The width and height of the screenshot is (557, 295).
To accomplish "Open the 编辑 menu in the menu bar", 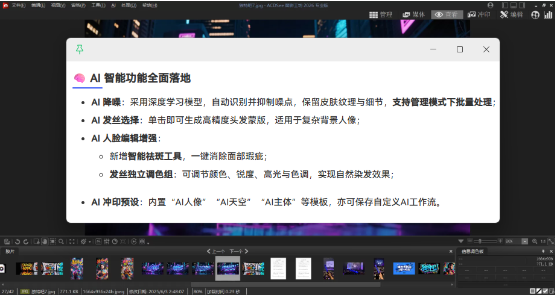I will pos(38,5).
